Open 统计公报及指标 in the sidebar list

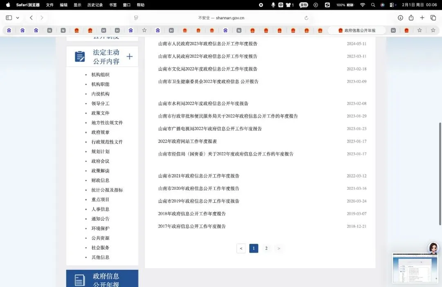[107, 190]
